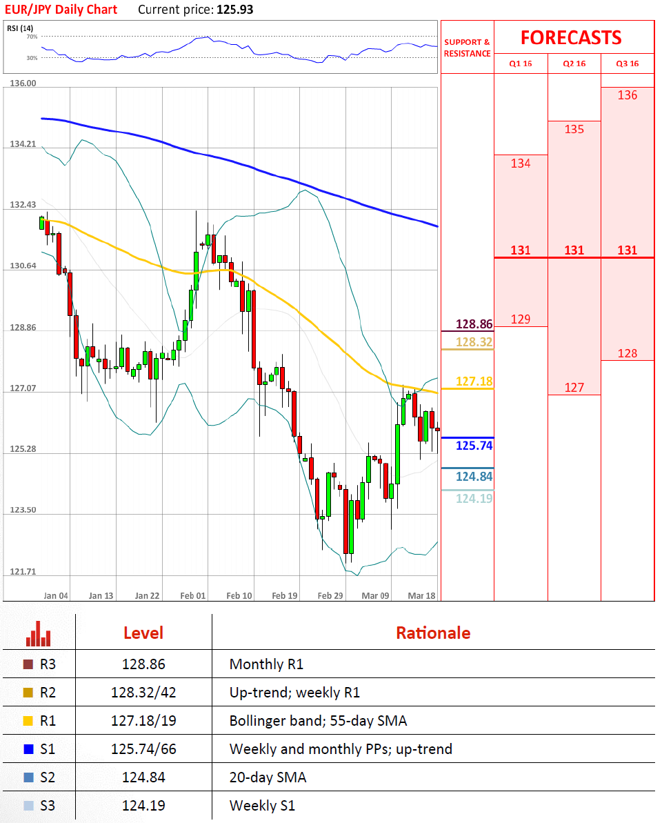The image size is (662, 823).
Task: Click the R2 gold color square
Action: pyautogui.click(x=28, y=693)
